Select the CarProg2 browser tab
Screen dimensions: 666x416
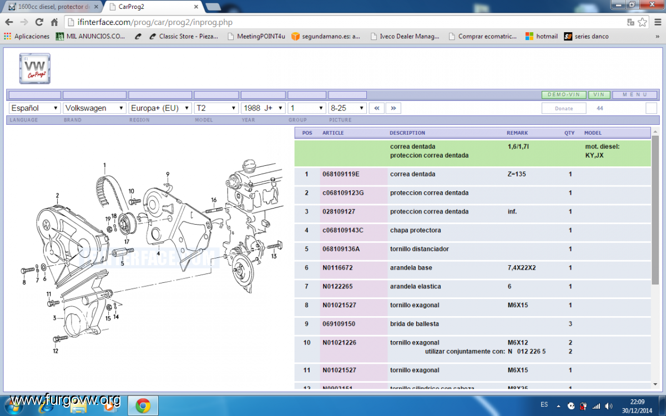click(x=153, y=7)
